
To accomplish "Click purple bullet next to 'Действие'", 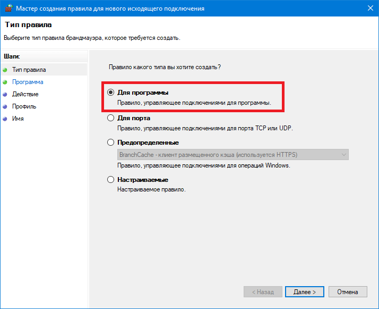I will (5, 95).
